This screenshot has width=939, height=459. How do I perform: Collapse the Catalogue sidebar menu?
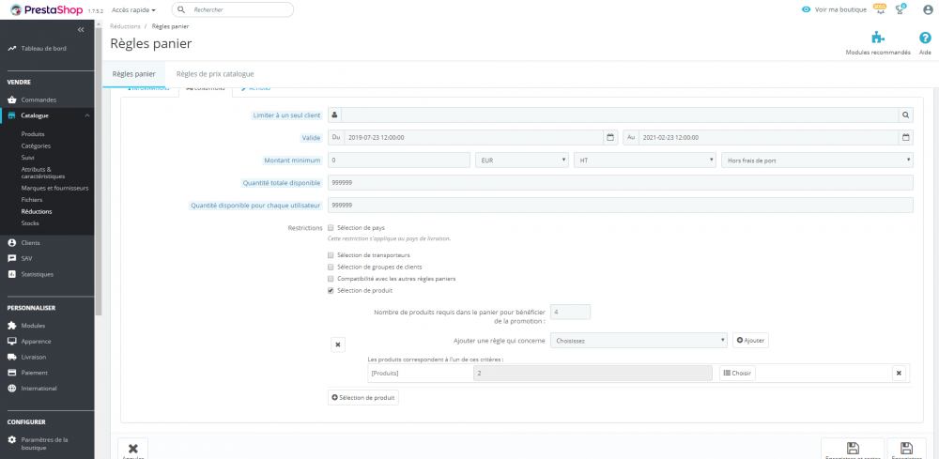86,115
